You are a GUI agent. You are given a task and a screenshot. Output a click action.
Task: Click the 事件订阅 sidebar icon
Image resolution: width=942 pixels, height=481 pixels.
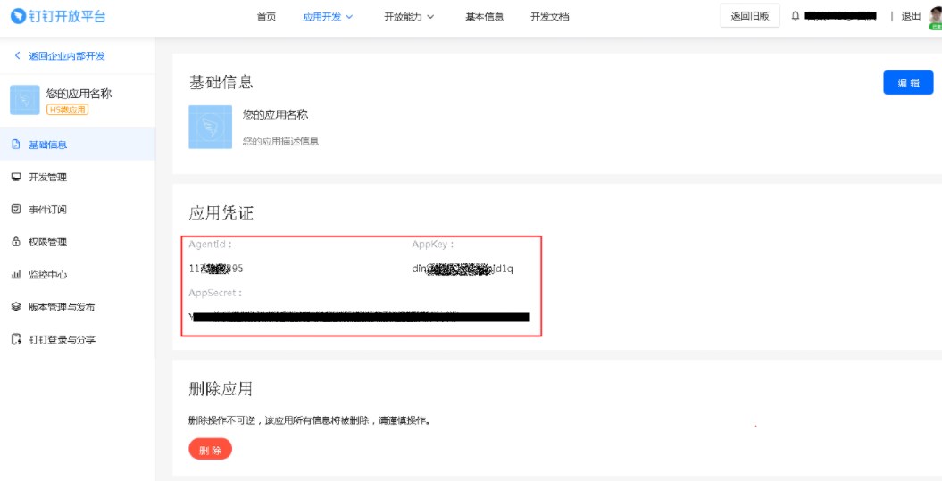click(16, 210)
